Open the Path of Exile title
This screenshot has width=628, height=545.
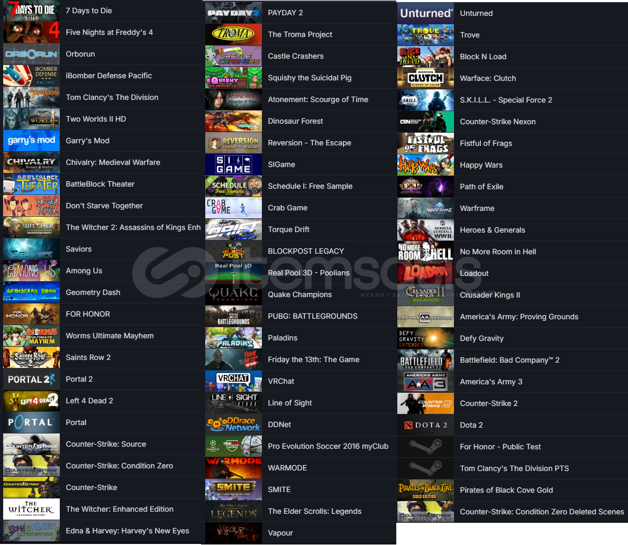pyautogui.click(x=482, y=187)
